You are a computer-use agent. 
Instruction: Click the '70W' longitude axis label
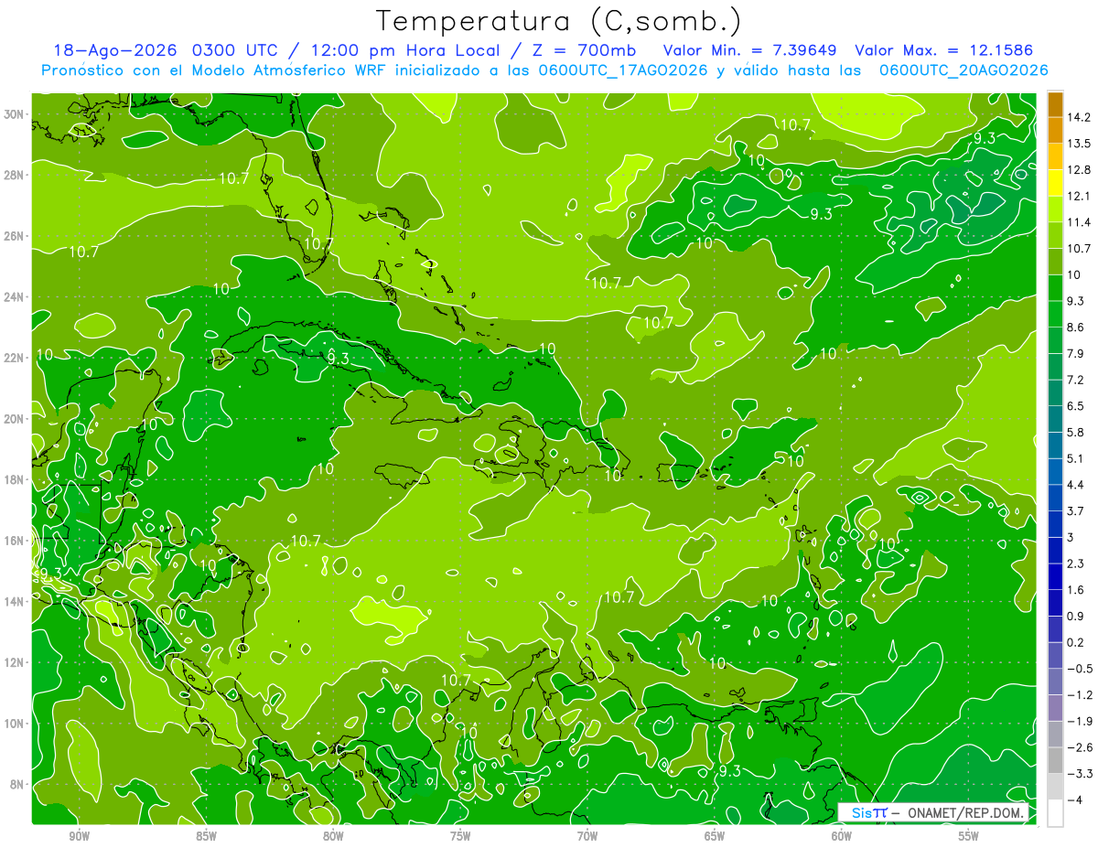click(x=587, y=836)
